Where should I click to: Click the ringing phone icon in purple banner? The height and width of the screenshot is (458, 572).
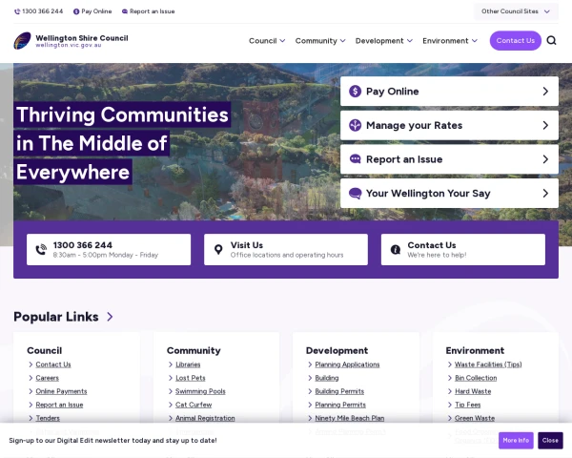(41, 249)
